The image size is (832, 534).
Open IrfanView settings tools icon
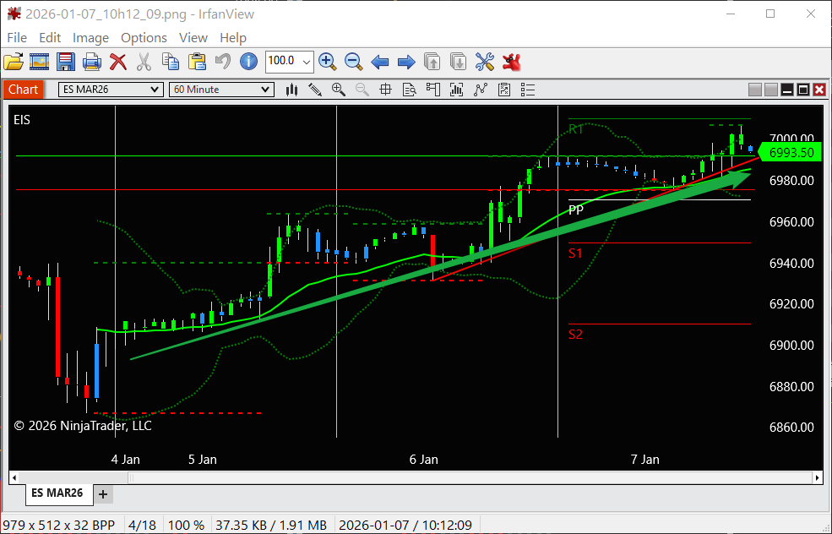(485, 63)
